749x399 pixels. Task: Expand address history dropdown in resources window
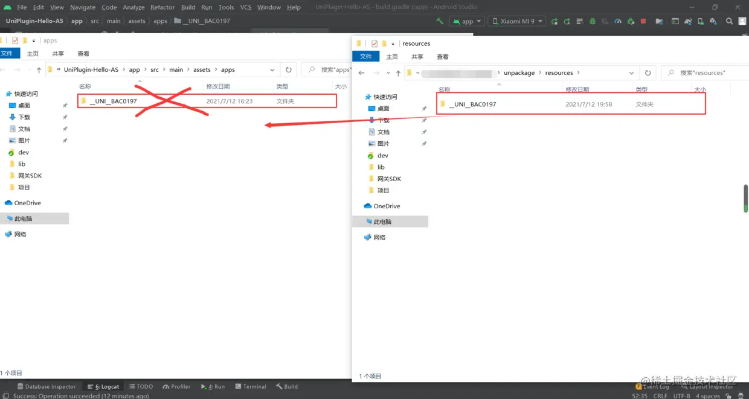point(632,73)
